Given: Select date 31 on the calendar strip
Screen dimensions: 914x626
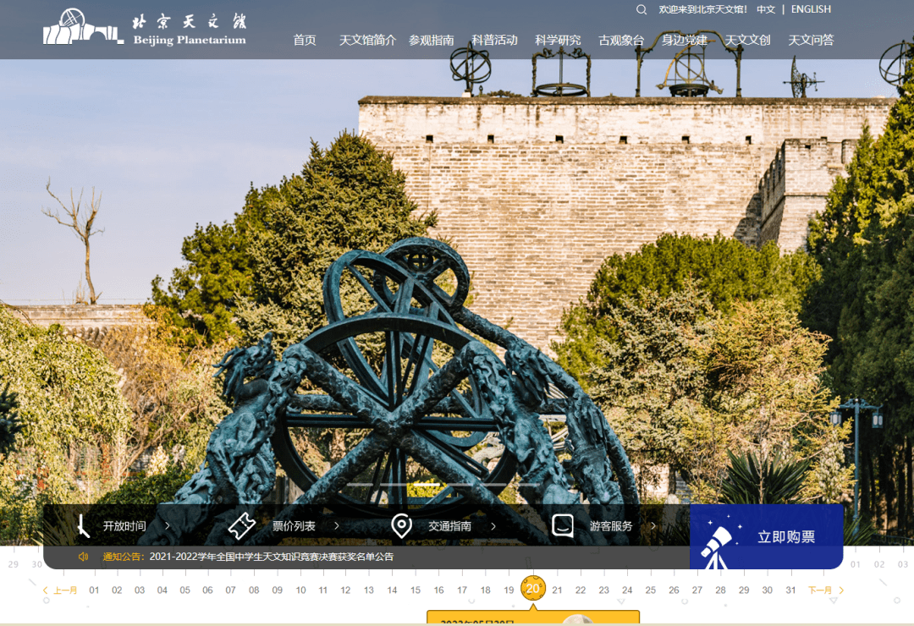Looking at the screenshot, I should pyautogui.click(x=790, y=590).
